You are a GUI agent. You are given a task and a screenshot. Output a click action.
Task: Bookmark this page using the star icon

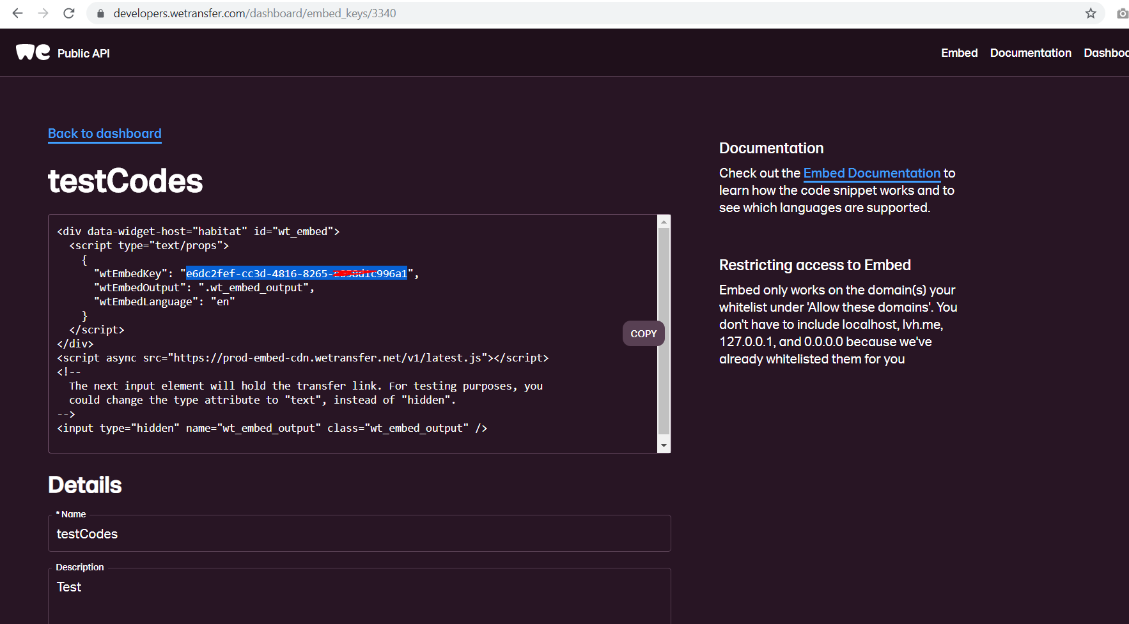1091,13
